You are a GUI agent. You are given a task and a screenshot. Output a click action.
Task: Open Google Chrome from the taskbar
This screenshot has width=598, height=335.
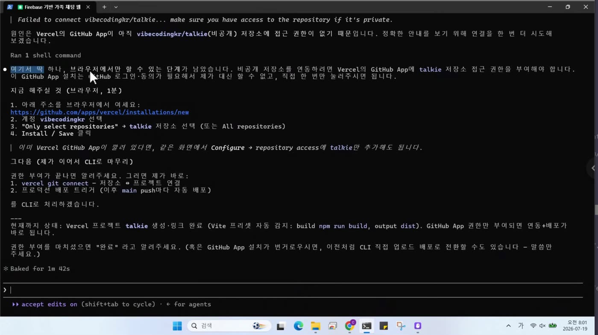tap(350, 326)
